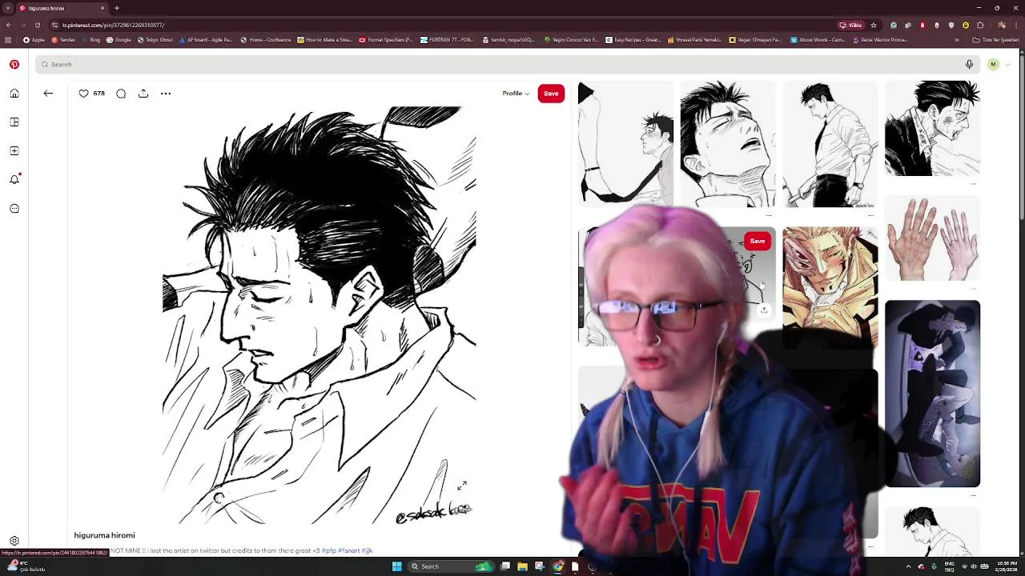This screenshot has height=576, width=1025.
Task: Open the Chrome three-dot menu
Action: point(1016,25)
